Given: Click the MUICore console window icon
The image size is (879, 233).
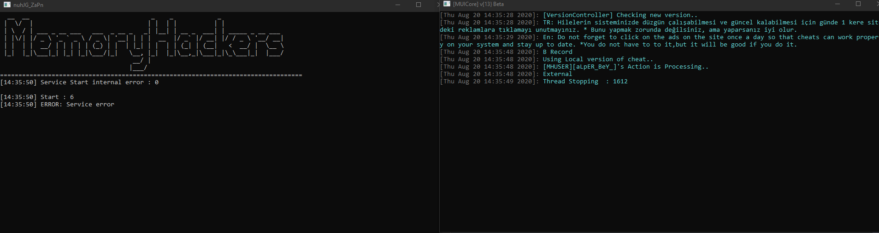Looking at the screenshot, I should coord(447,4).
